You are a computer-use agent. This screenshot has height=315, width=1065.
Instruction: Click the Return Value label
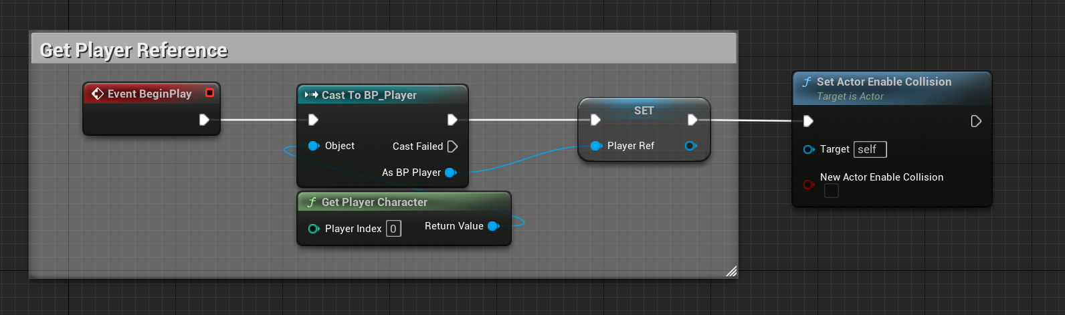pos(454,226)
